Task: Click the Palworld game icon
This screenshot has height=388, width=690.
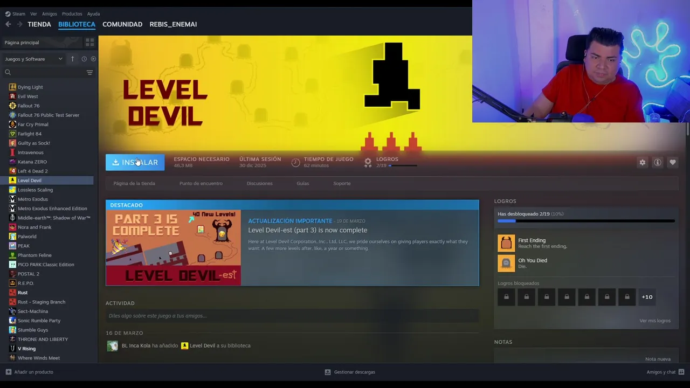Action: coord(12,237)
